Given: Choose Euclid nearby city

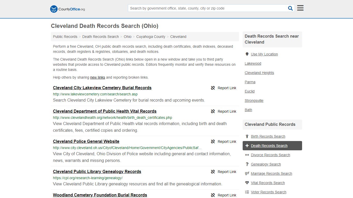Looking at the screenshot, I should point(250,91).
